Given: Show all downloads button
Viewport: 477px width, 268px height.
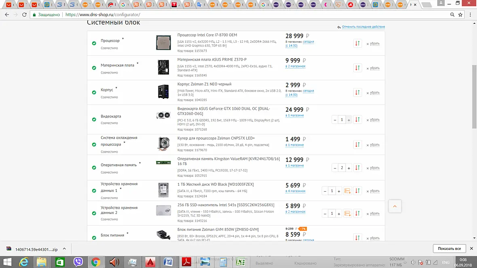Looking at the screenshot, I should (450, 249).
